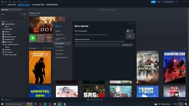Select ELDEN RING in game list

[8, 29]
